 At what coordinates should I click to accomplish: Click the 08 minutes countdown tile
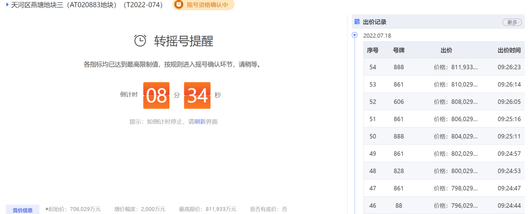coord(156,96)
